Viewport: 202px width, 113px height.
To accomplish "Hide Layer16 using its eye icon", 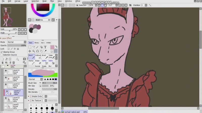I will (x=6, y=78).
